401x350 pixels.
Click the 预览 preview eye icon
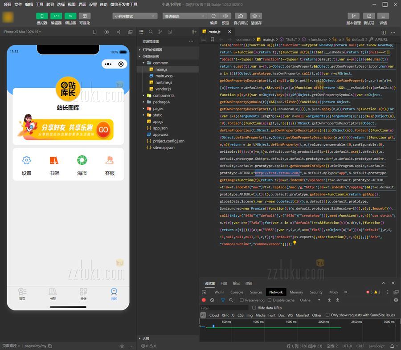226,16
